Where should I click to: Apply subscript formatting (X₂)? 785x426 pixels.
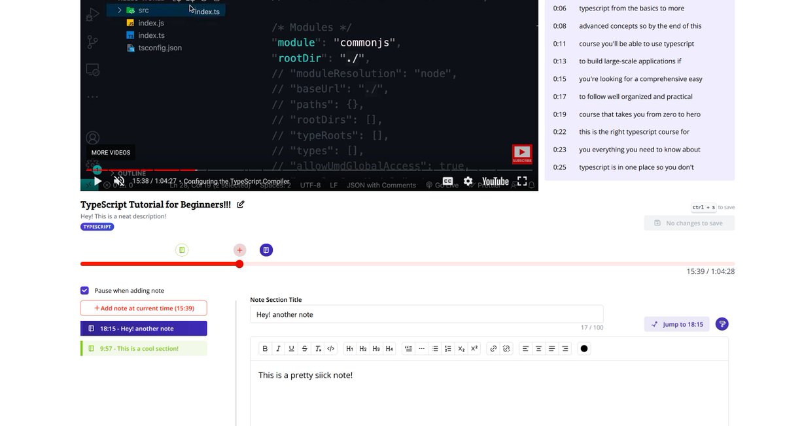(461, 349)
